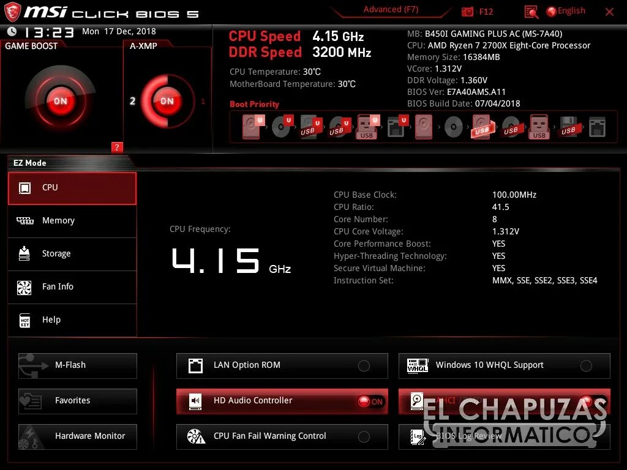627x470 pixels.
Task: Select legacy CD/DVD boot icon without badge
Action: [x=454, y=127]
